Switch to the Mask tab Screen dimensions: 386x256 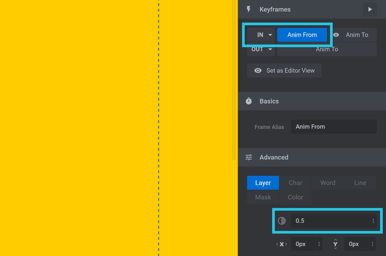[x=263, y=197]
